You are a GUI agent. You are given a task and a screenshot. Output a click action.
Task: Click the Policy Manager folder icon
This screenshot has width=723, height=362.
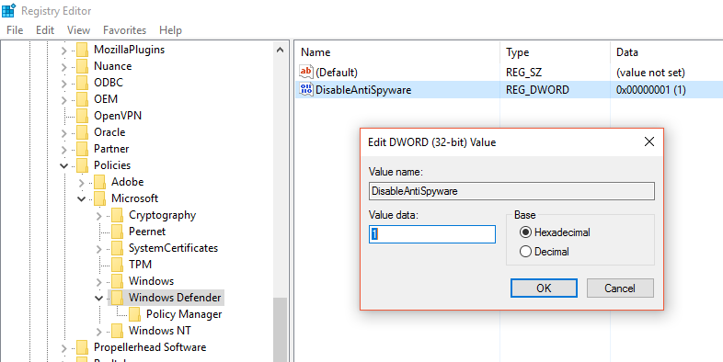[134, 315]
